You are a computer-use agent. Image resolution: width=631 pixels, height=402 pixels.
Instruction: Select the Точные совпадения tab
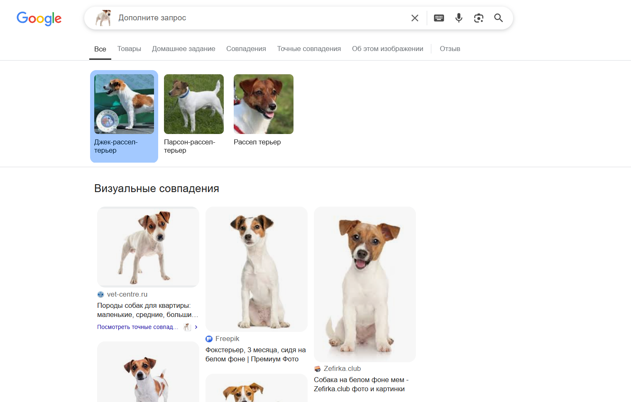[x=309, y=49]
